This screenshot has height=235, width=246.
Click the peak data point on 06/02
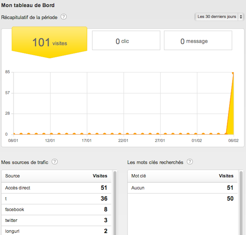[234, 73]
